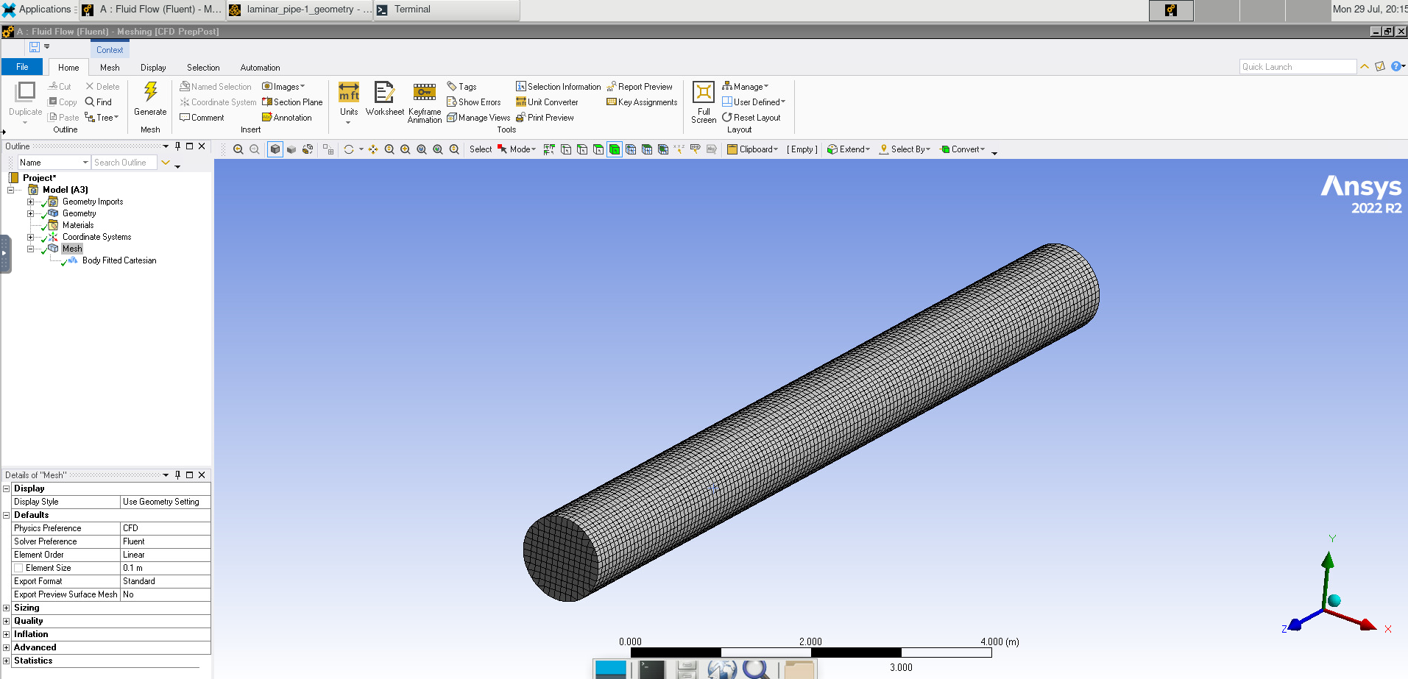
Task: Click the Tags tool
Action: pyautogui.click(x=461, y=87)
